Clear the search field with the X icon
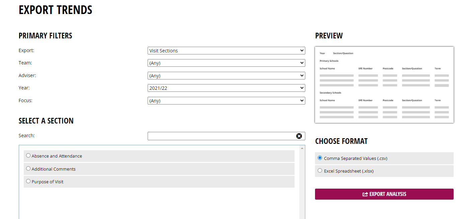The height and width of the screenshot is (219, 468). [299, 136]
